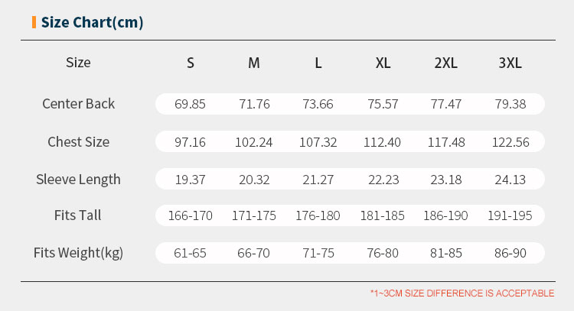Select the 176-180 height range cell
This screenshot has width=574, height=311.
(318, 215)
